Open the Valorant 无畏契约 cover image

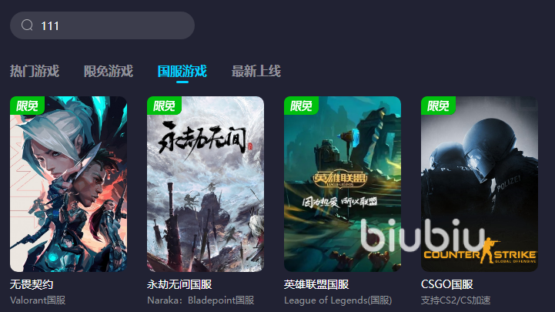pos(69,184)
